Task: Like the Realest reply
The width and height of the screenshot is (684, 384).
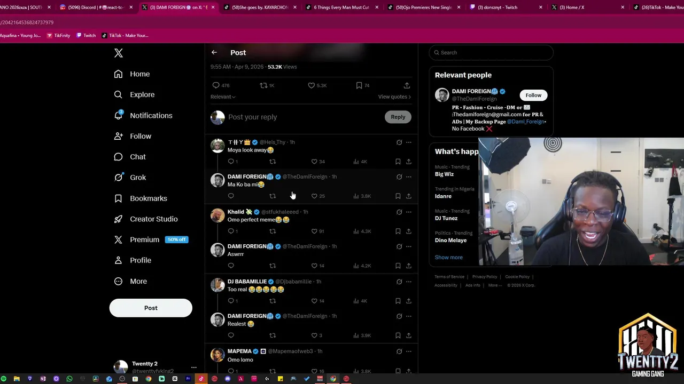Action: point(314,335)
